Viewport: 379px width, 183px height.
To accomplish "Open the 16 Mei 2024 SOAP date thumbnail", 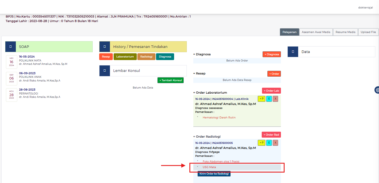I will [12, 62].
